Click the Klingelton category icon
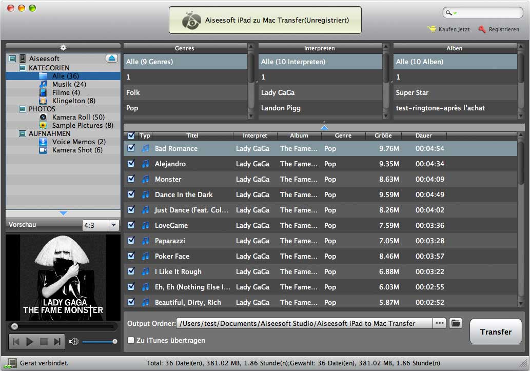The height and width of the screenshot is (371, 530). click(x=43, y=101)
